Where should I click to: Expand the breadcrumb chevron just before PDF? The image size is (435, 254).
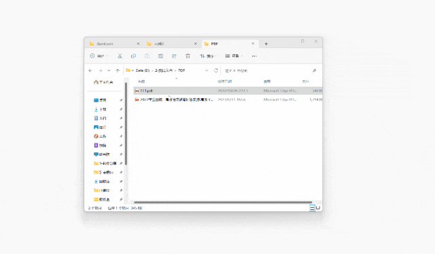175,70
